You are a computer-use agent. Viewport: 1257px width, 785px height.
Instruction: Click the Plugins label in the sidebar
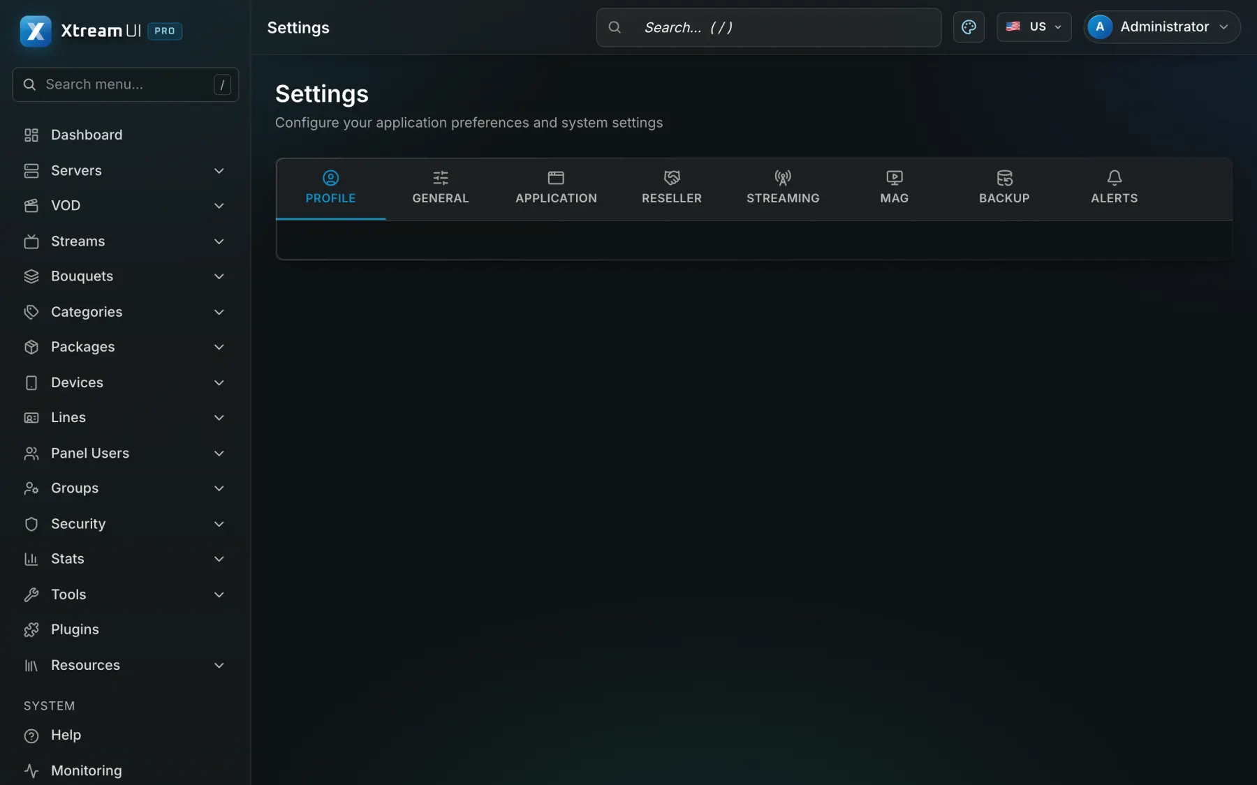pyautogui.click(x=75, y=629)
